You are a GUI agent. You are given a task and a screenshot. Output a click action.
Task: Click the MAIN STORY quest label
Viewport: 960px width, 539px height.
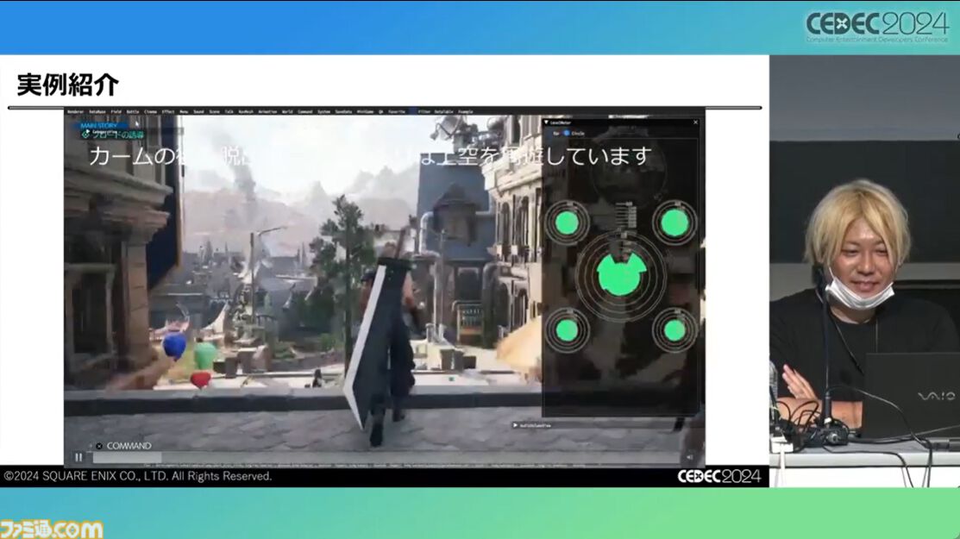point(98,125)
